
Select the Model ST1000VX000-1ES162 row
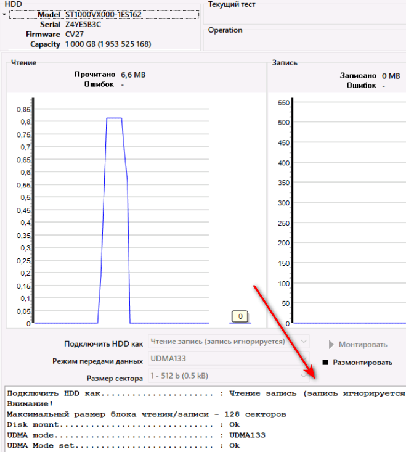(104, 14)
